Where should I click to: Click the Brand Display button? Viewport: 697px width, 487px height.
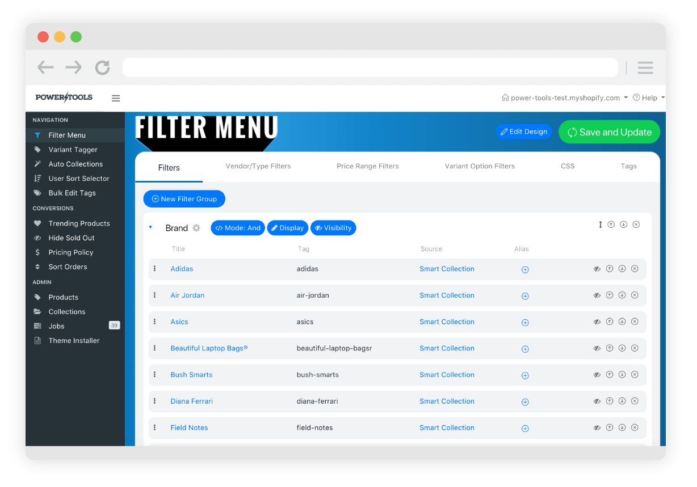[x=288, y=228]
